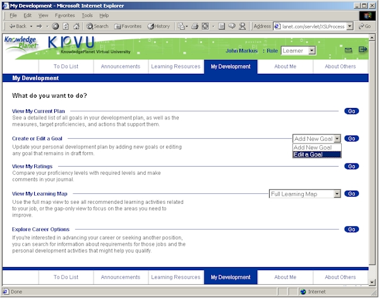
Task: Click the Discuss toolbar icon
Action: [232, 26]
